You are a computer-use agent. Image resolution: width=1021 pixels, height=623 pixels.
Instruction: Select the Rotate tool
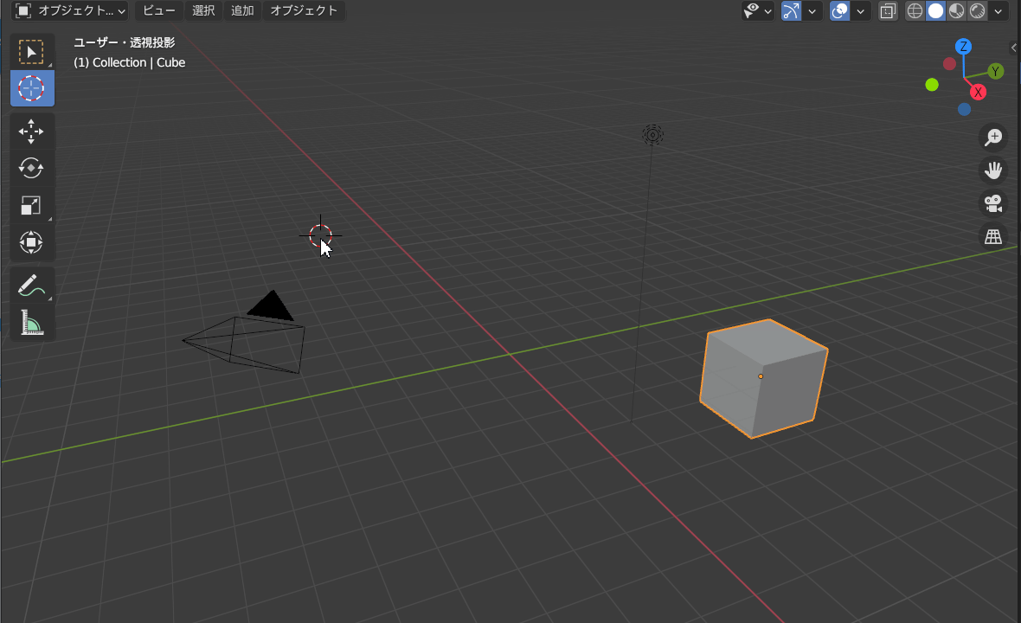point(31,168)
